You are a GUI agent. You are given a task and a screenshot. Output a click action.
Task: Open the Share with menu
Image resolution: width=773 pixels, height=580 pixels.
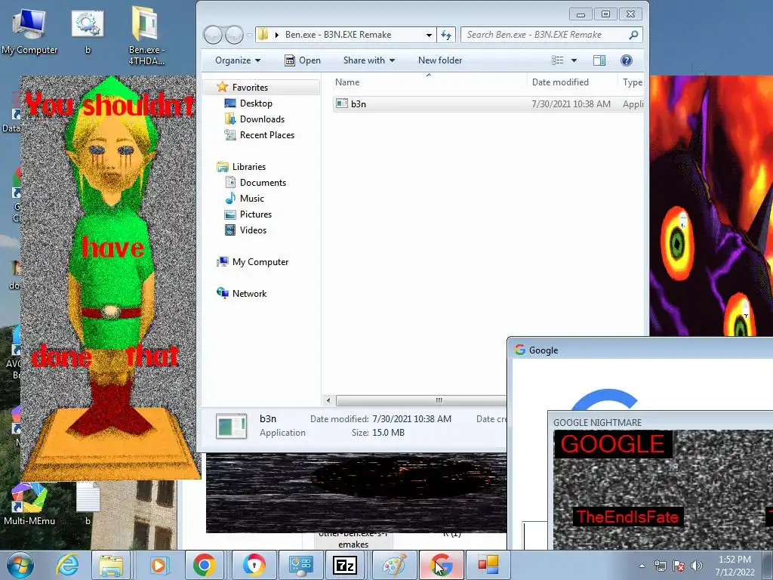pos(368,60)
